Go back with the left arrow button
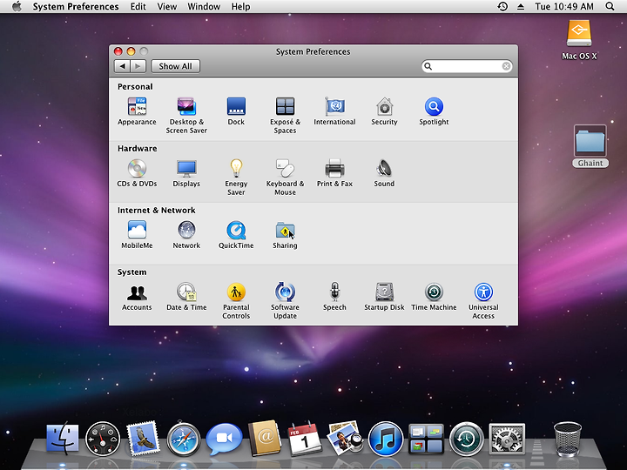The height and width of the screenshot is (470, 627). 122,66
